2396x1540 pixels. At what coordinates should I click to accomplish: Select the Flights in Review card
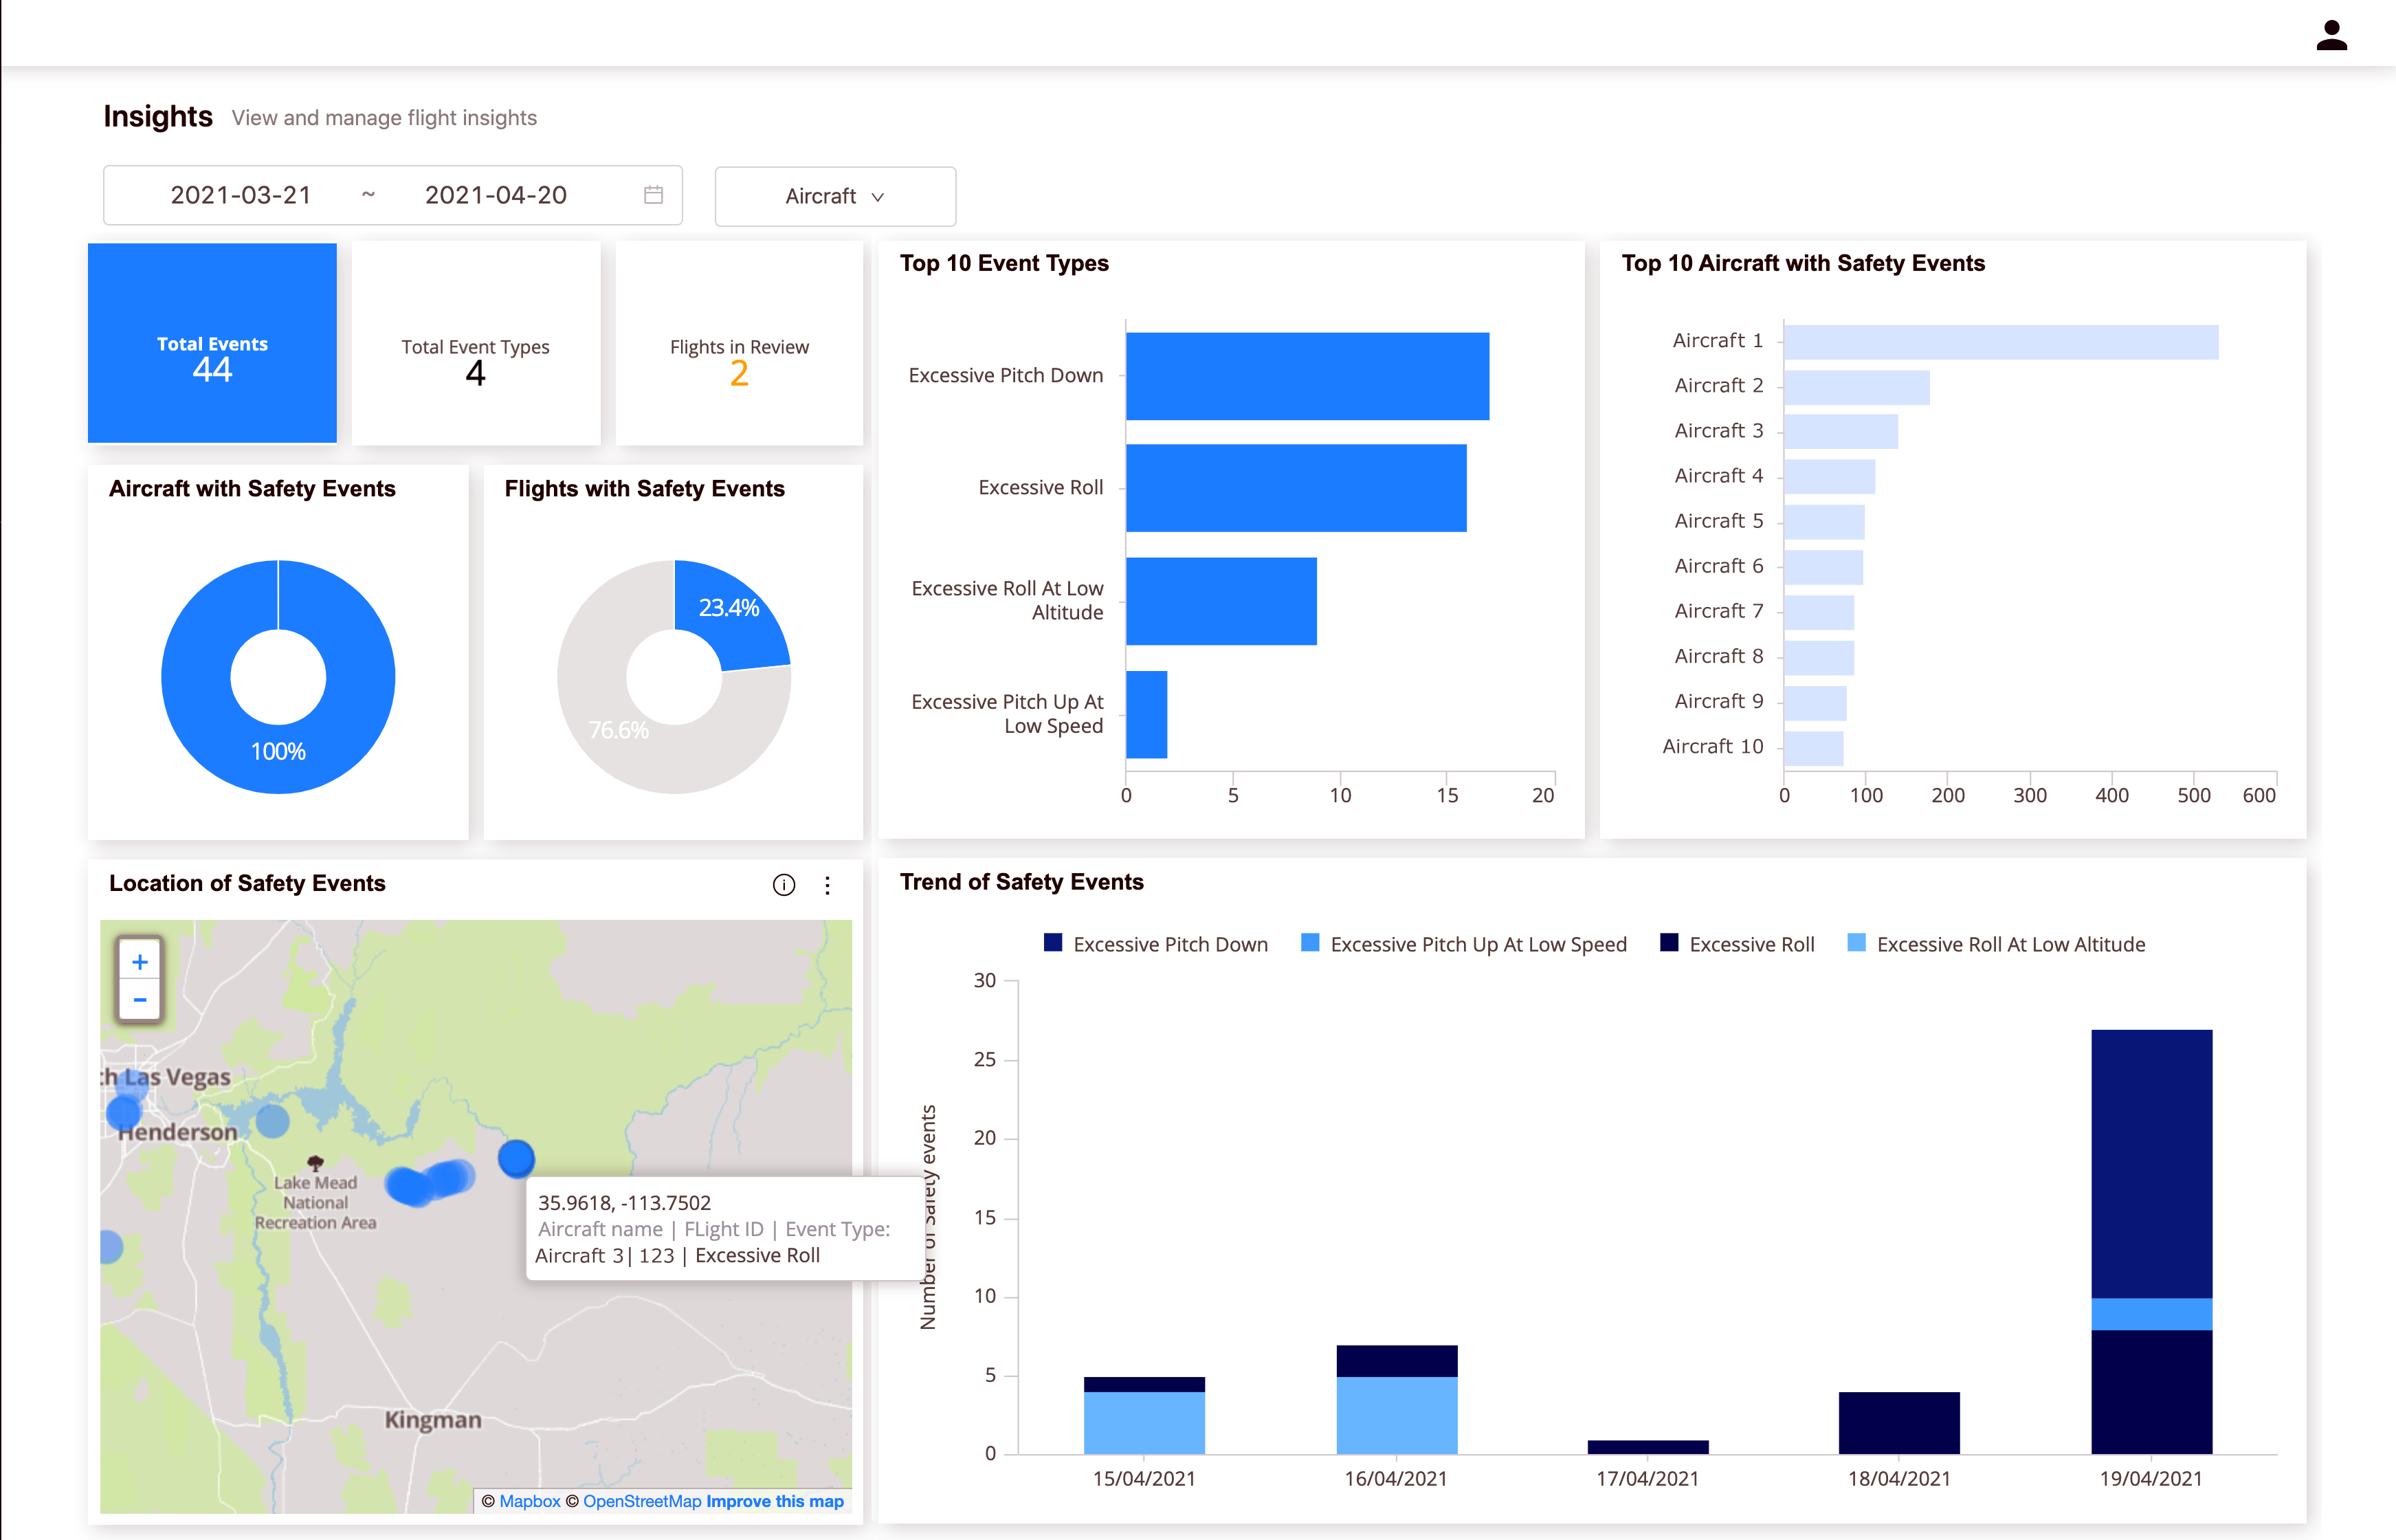[x=739, y=343]
